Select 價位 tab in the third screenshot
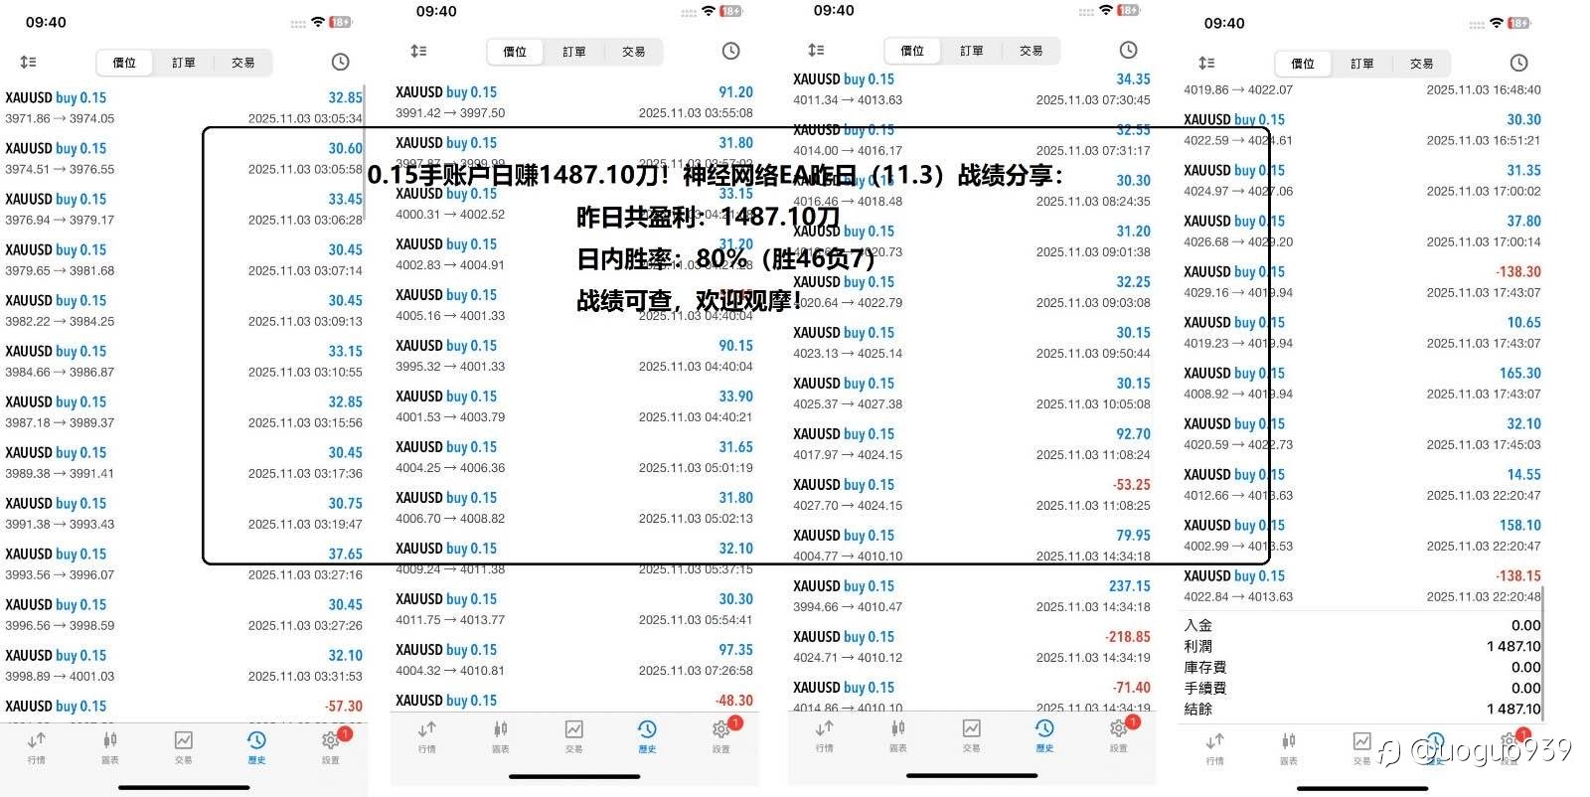 pos(912,51)
